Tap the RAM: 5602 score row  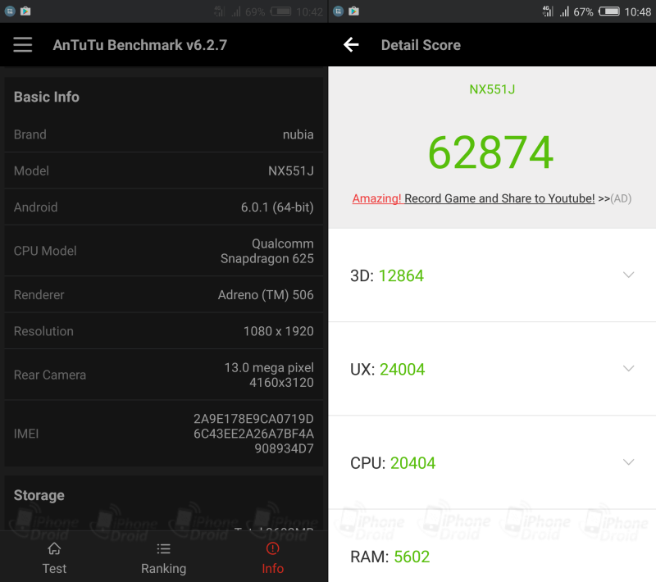point(492,548)
